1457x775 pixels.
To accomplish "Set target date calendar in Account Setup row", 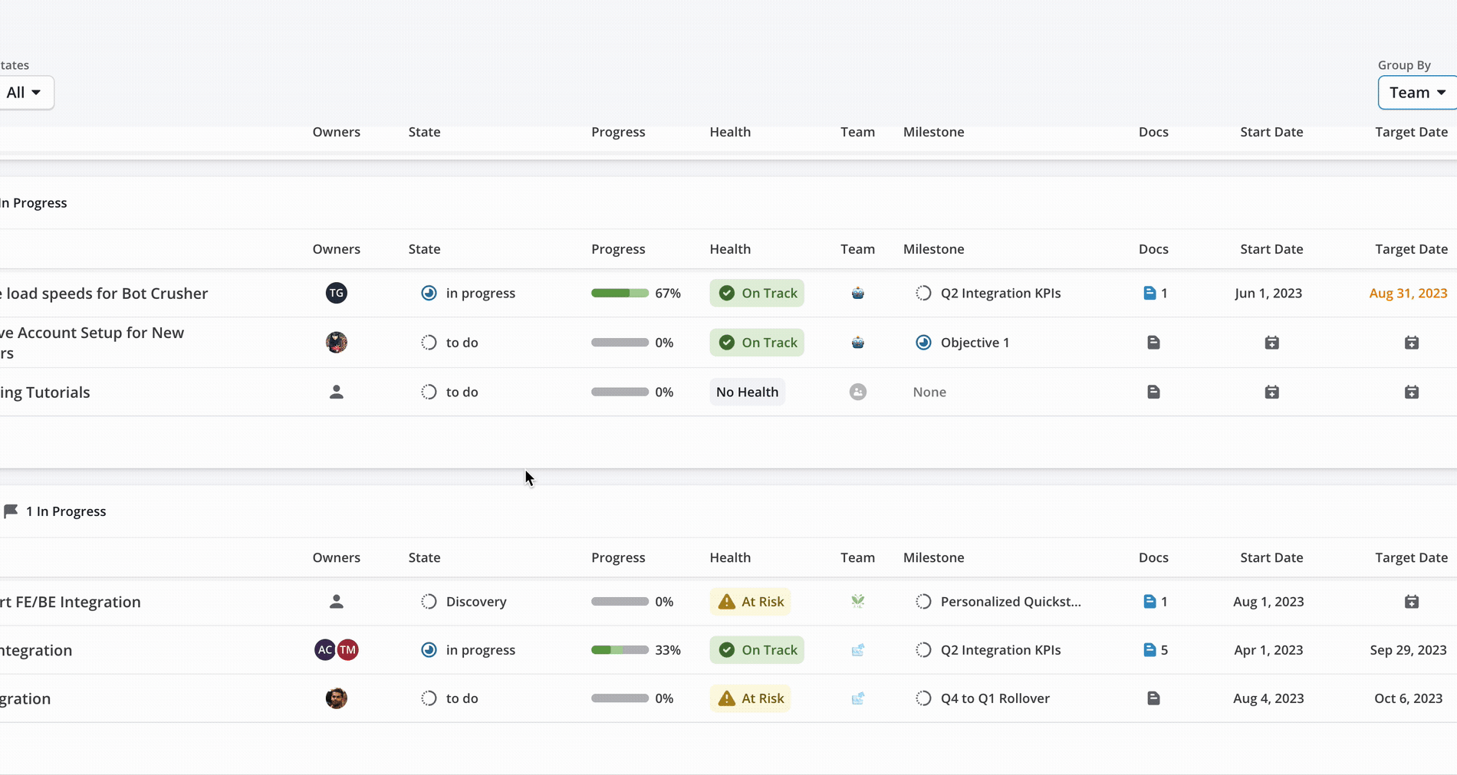I will pos(1412,343).
